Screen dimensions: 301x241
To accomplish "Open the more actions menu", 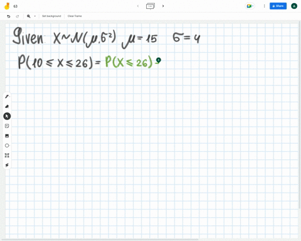I will [x=264, y=6].
